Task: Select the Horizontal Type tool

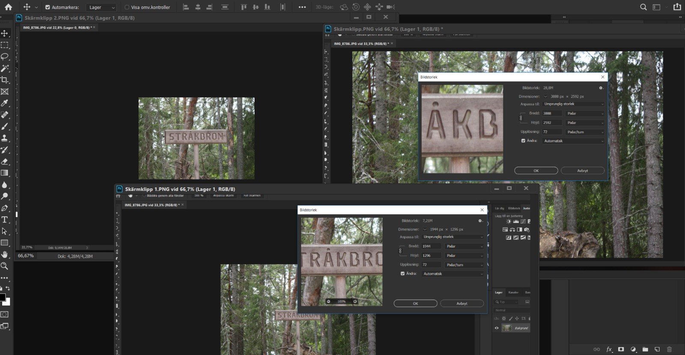Action: tap(5, 220)
